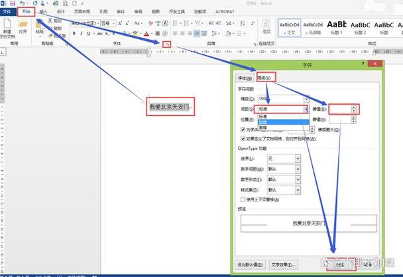Click the Undo arrow icon
Viewport: 403px width, 277px height.
point(23,3)
